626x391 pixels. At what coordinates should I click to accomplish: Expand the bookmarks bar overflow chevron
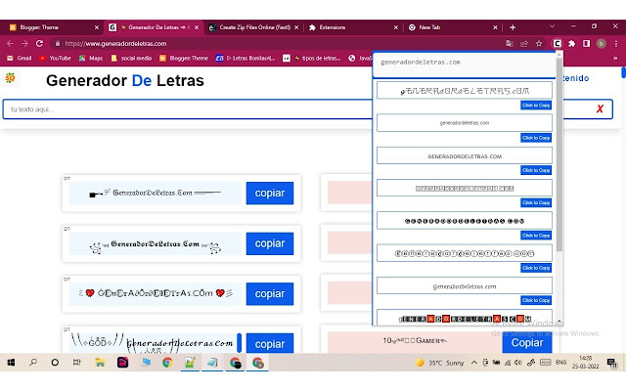point(615,59)
